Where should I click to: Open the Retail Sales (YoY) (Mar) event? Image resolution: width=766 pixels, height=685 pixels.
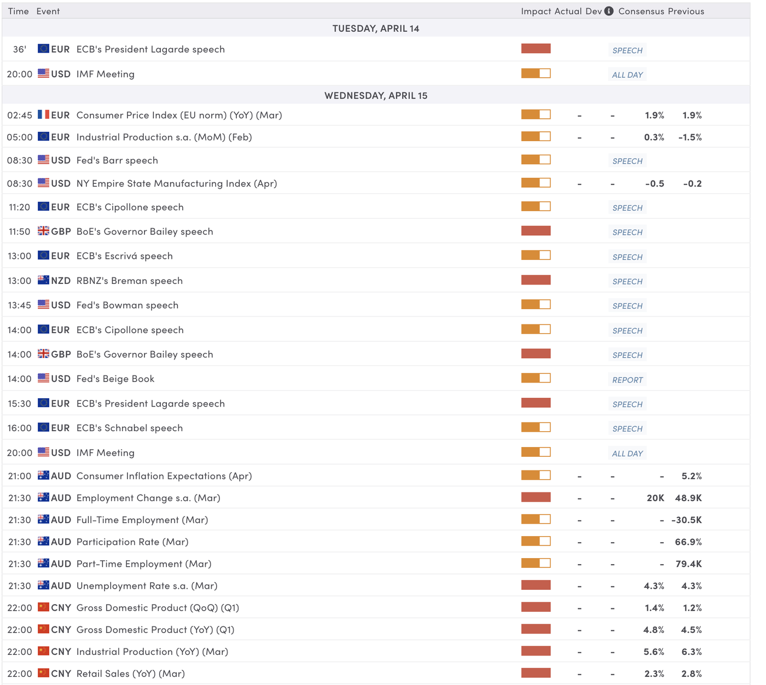tap(131, 674)
